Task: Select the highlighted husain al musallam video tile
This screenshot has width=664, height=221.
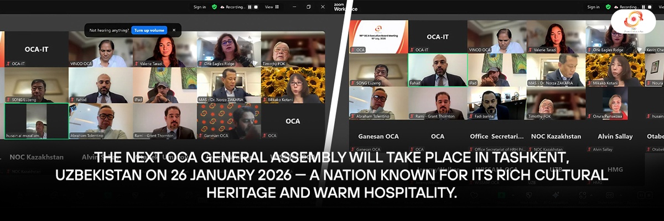Action: point(37,121)
